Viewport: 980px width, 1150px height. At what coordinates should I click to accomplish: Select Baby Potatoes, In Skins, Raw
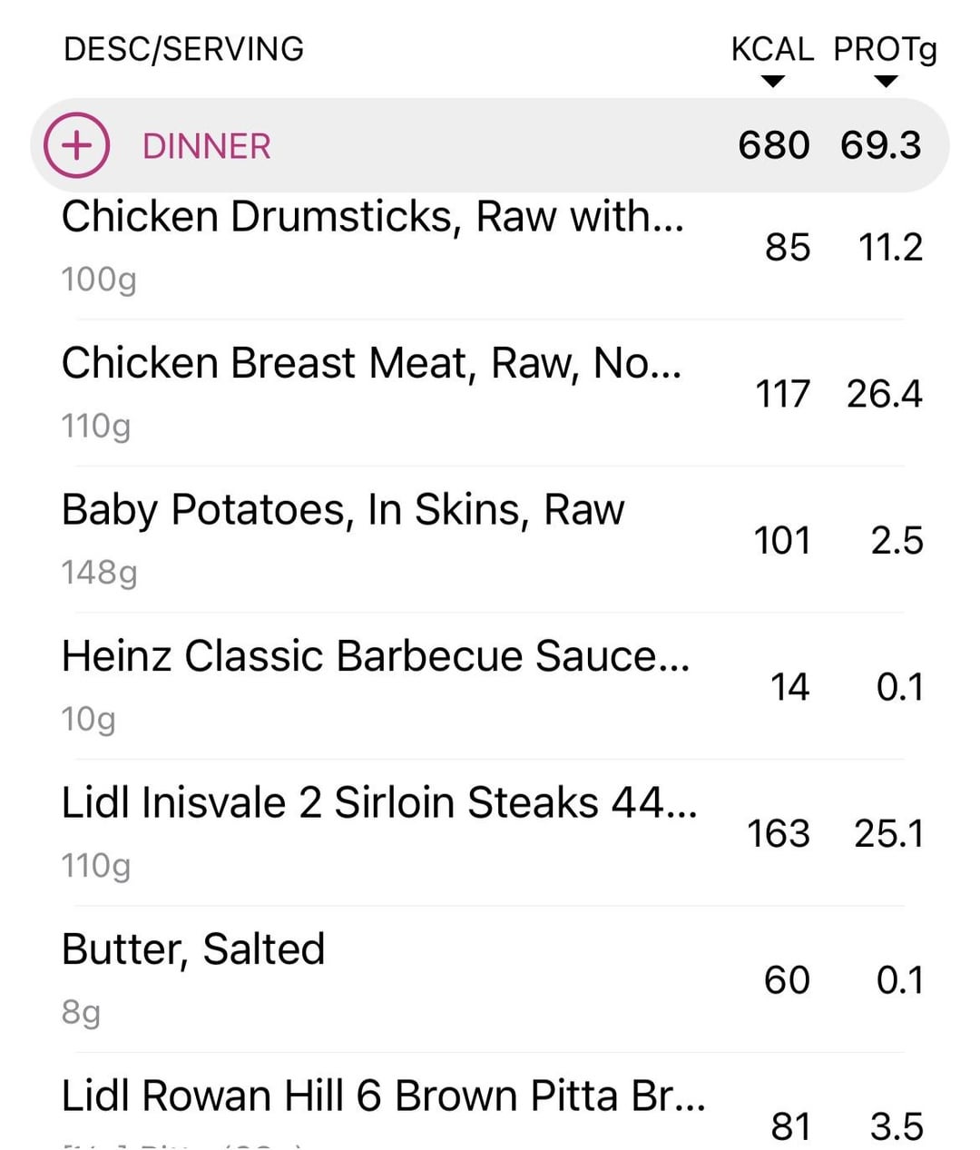490,539
